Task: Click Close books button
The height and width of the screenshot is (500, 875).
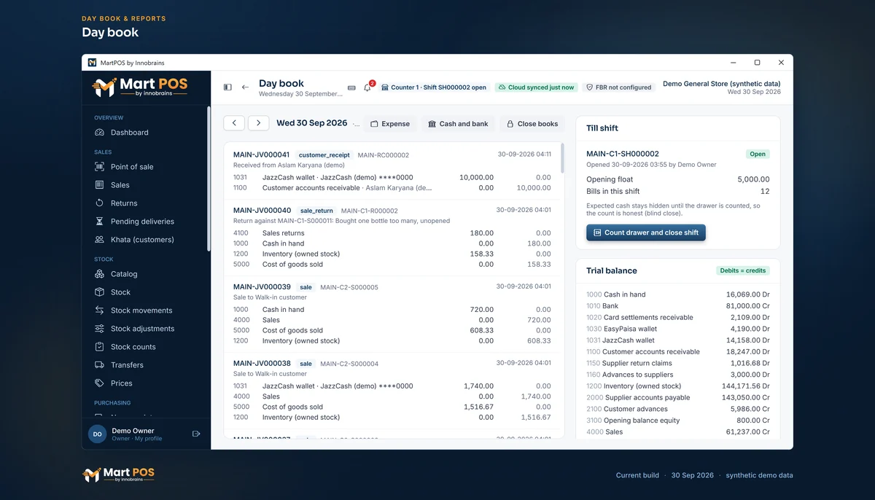Action: 532,124
